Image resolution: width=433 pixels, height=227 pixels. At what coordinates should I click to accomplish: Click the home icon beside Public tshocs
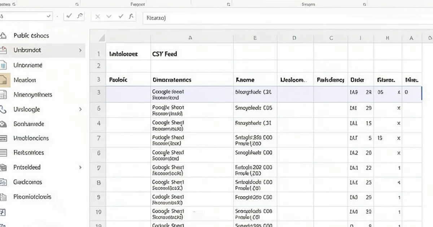tap(5, 35)
